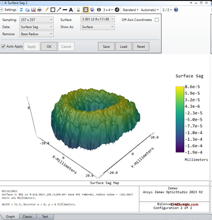Open the Show As Surface dropdown
The width and height of the screenshot is (212, 220).
pos(98,27)
